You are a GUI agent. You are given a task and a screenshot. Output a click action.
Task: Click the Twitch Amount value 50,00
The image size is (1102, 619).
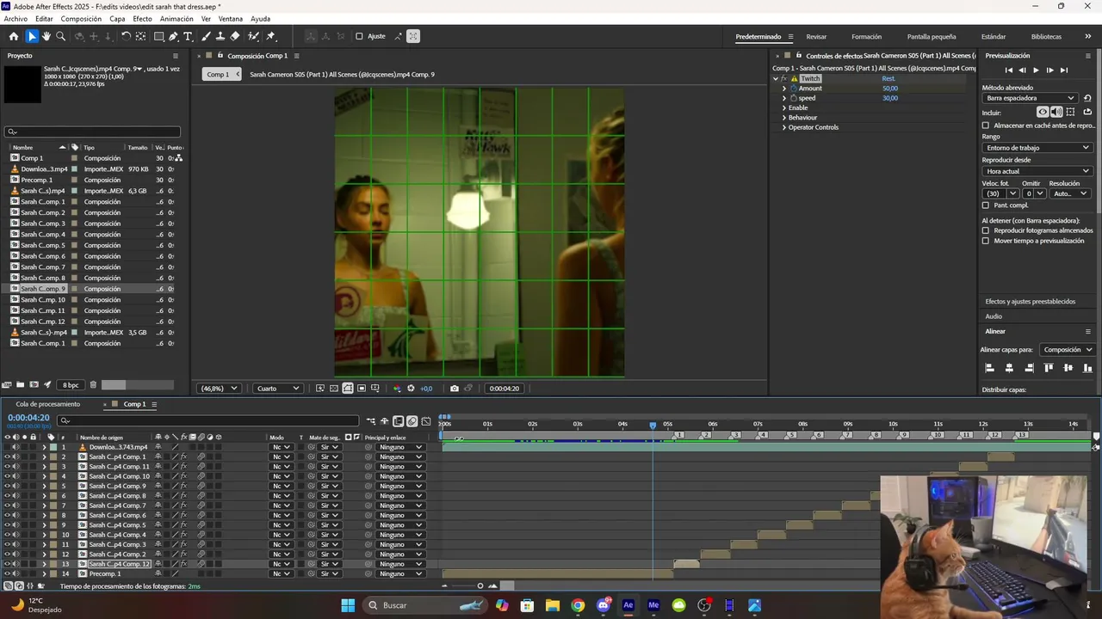[890, 89]
